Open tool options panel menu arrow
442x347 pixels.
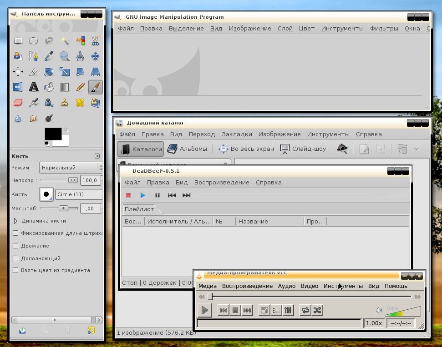[x=97, y=156]
